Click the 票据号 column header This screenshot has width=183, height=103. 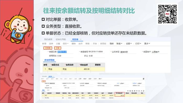point(98,65)
